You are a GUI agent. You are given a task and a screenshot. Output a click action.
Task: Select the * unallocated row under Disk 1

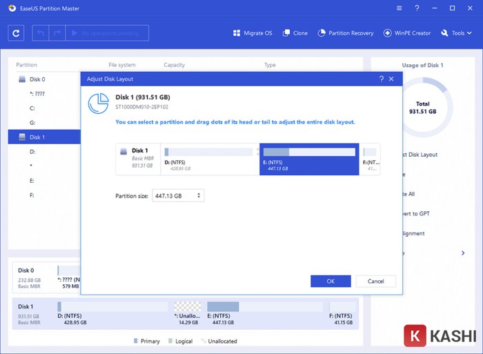[44, 166]
